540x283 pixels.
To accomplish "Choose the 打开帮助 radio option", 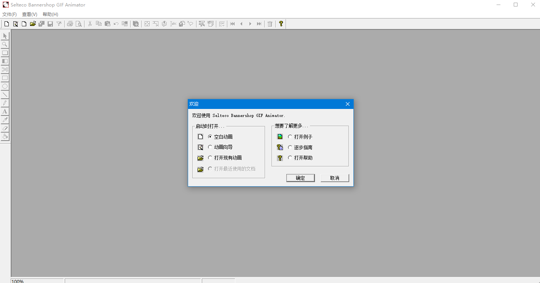I will tap(300, 158).
